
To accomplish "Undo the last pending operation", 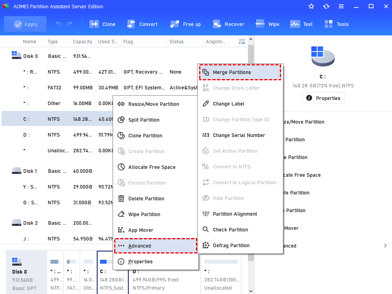I will [59, 24].
